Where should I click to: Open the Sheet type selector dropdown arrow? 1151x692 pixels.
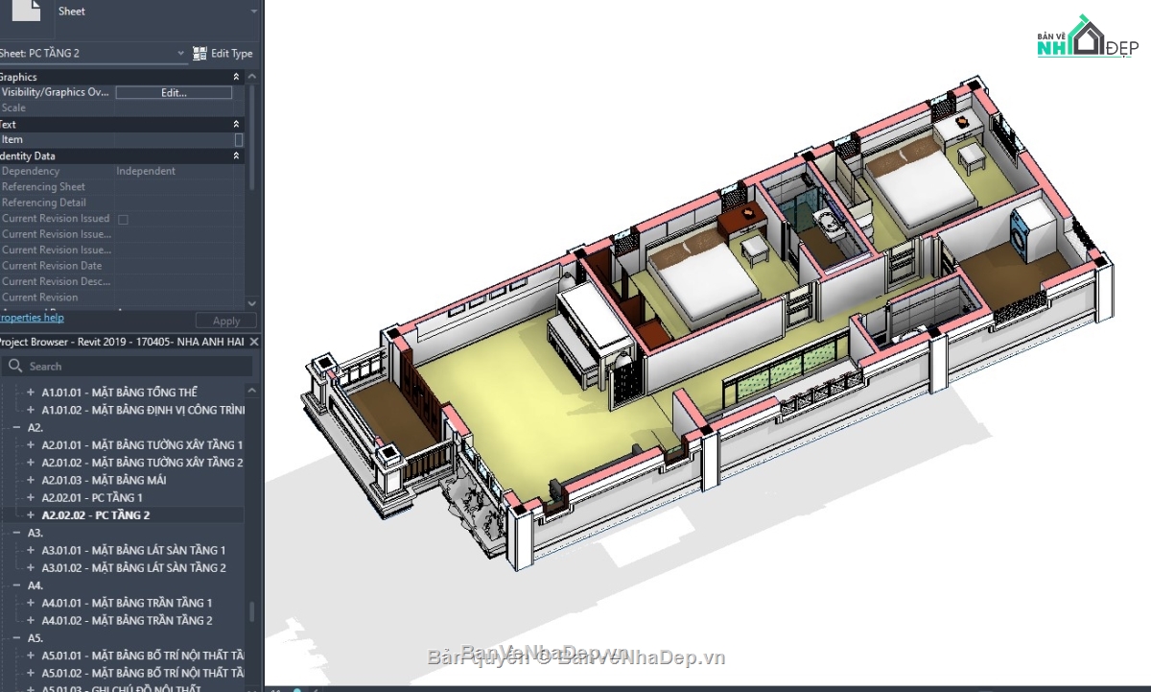253,12
